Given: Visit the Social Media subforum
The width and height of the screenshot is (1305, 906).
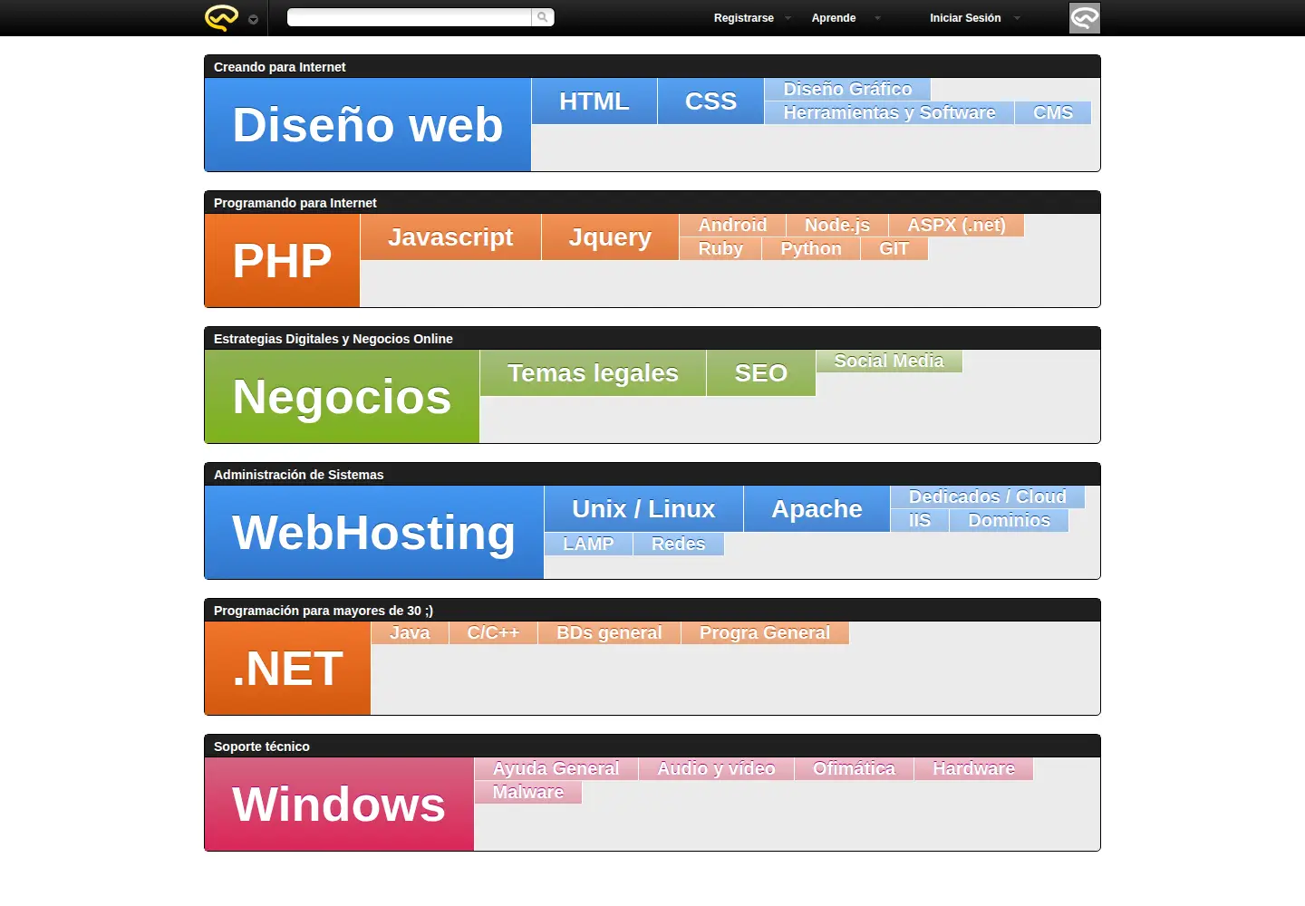Looking at the screenshot, I should (889, 361).
